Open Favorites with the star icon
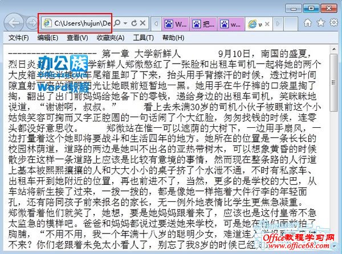Viewport: 342px width, 254px height. (x=321, y=23)
